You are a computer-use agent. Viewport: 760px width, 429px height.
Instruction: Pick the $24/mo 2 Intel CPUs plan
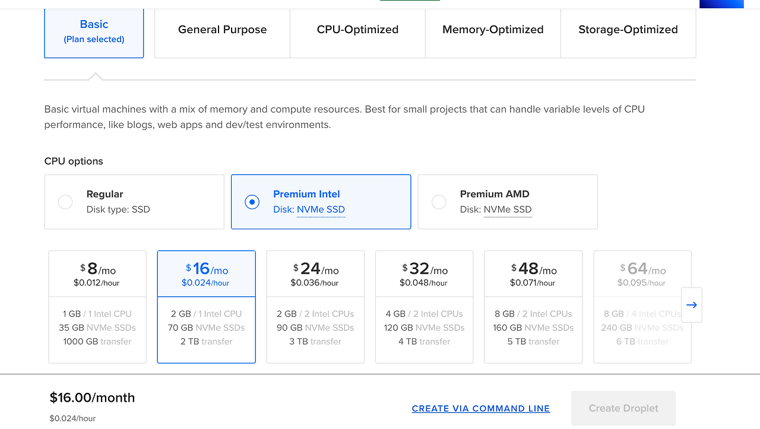click(315, 306)
